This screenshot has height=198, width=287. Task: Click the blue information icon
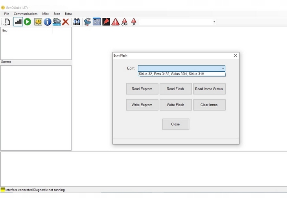click(48, 22)
